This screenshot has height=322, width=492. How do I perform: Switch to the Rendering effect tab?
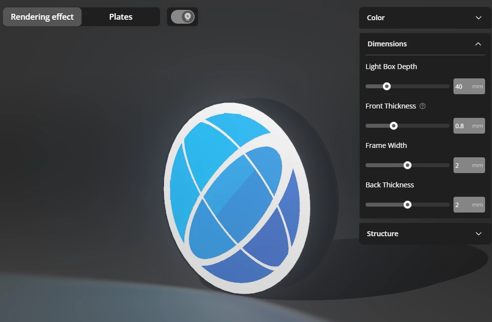[42, 17]
